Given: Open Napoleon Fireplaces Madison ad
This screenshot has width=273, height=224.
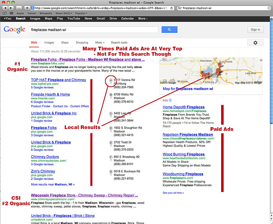Looking at the screenshot, I should pos(188,134).
